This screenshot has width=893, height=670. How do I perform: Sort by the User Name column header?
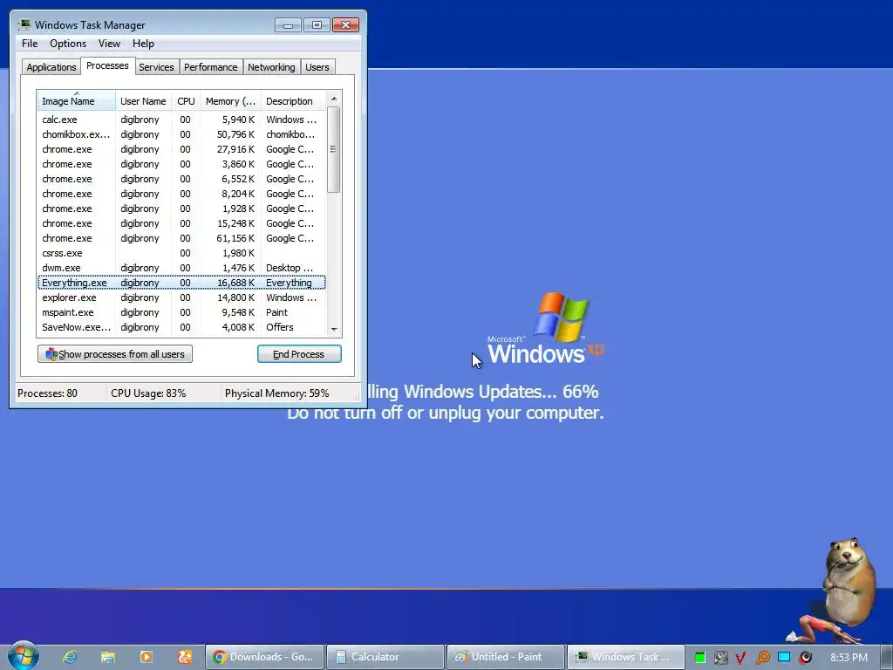[143, 101]
